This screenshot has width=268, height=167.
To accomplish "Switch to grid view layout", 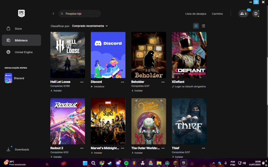I will click(196, 26).
